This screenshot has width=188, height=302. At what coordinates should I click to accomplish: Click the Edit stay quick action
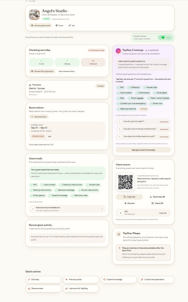click(43, 279)
